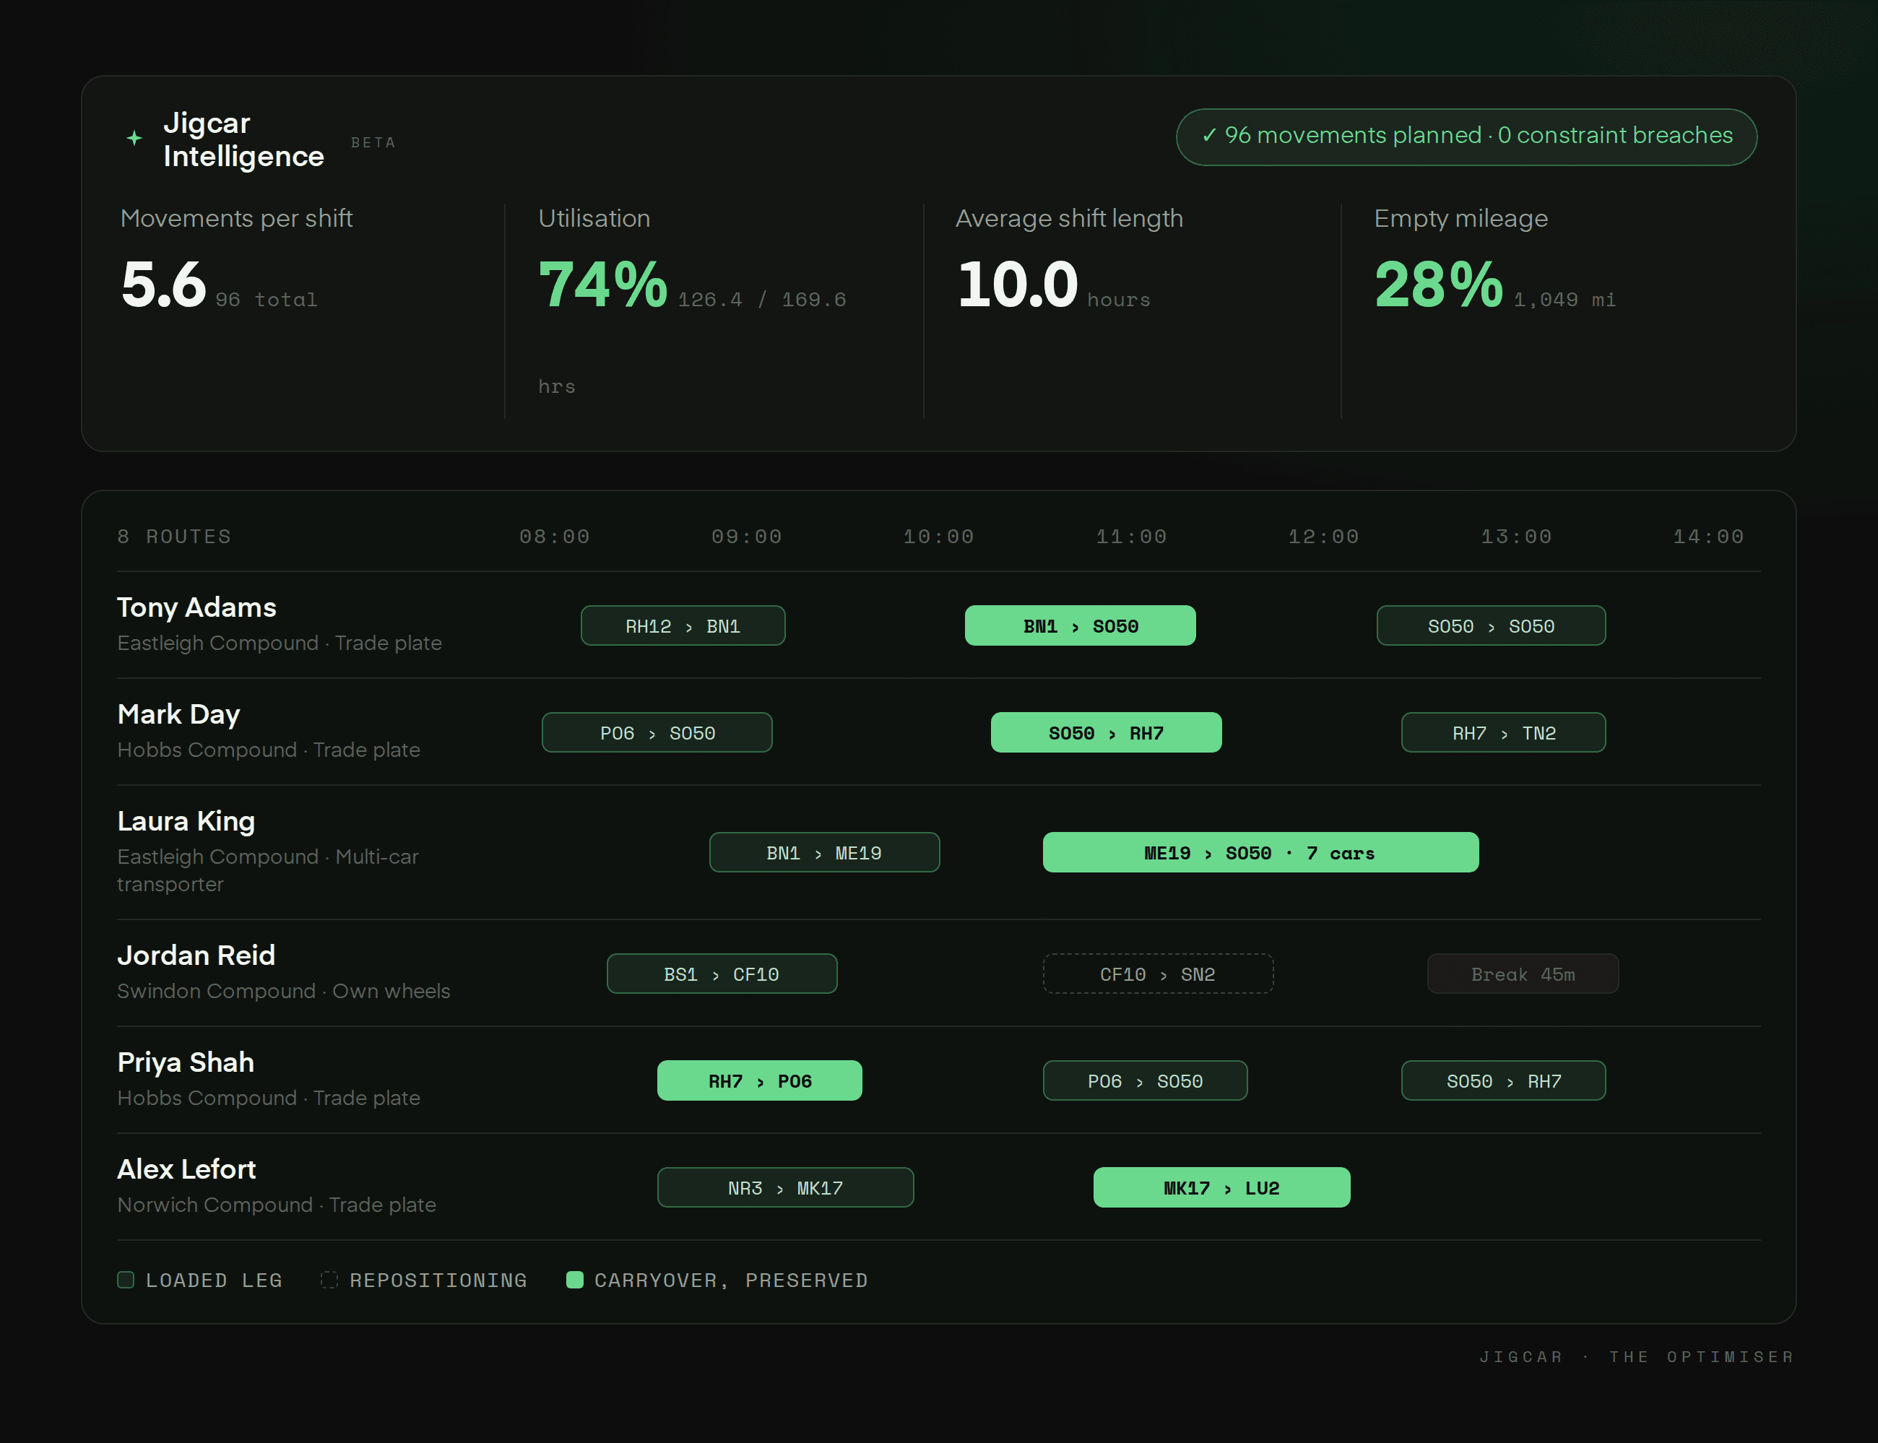Open Mark Day's SO50 › RH7 leg
1878x1443 pixels.
1106,732
